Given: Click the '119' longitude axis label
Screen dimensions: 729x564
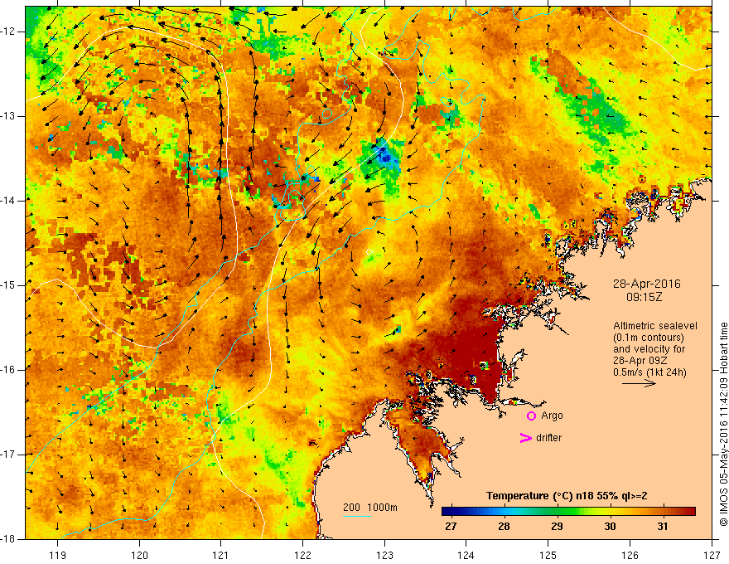Looking at the screenshot, I should click(58, 555).
